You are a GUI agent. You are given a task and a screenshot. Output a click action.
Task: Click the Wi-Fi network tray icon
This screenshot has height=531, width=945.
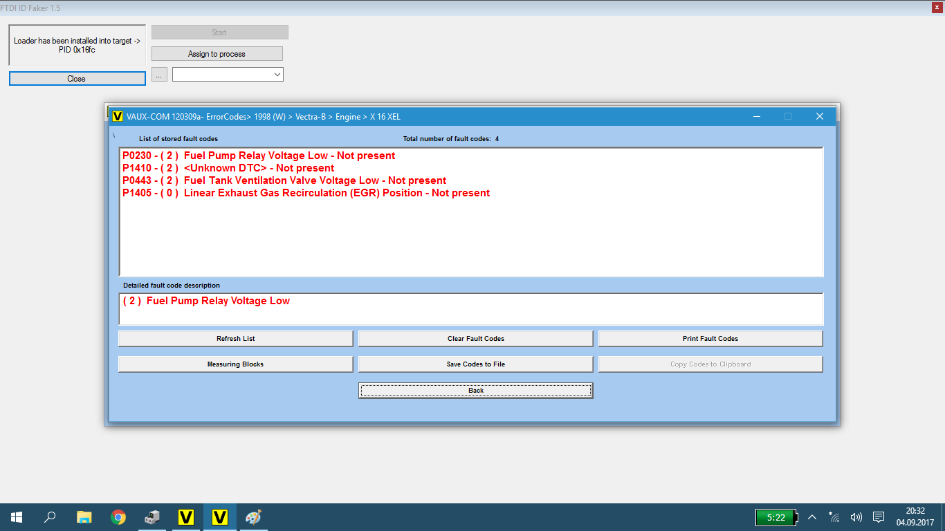pyautogui.click(x=834, y=517)
